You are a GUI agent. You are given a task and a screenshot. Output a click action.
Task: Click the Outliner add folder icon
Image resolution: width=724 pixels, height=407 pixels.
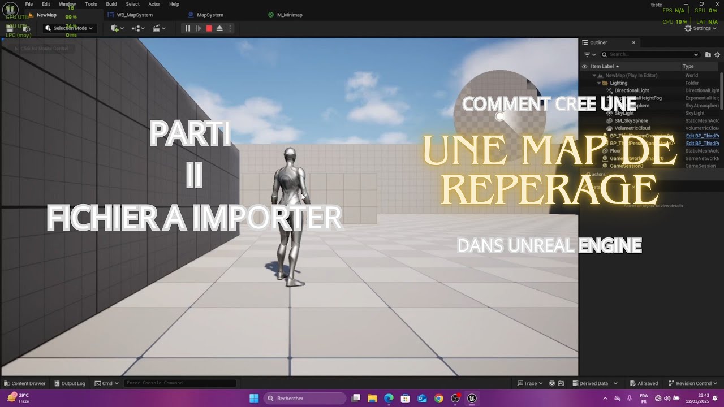point(708,55)
